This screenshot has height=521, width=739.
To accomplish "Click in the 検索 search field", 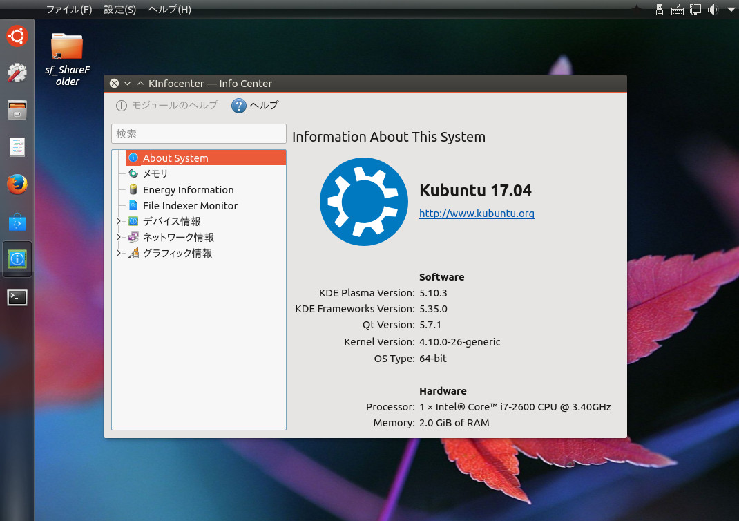I will (x=199, y=134).
